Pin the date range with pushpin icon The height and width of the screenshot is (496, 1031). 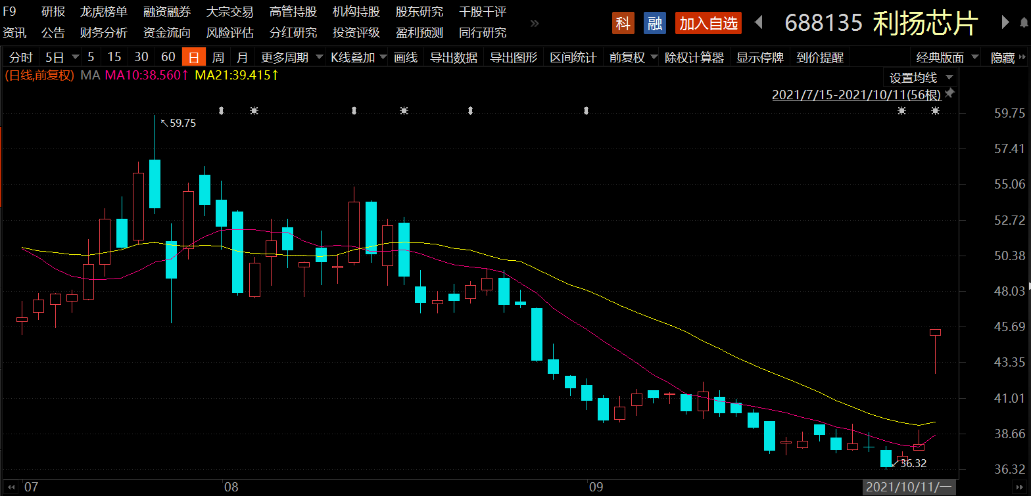coord(949,94)
